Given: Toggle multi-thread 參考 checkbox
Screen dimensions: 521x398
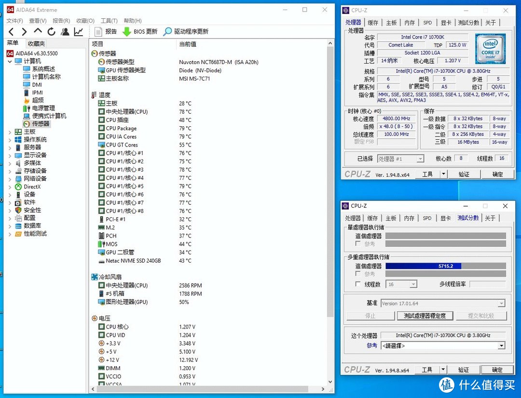Looking at the screenshot, I should (358, 274).
